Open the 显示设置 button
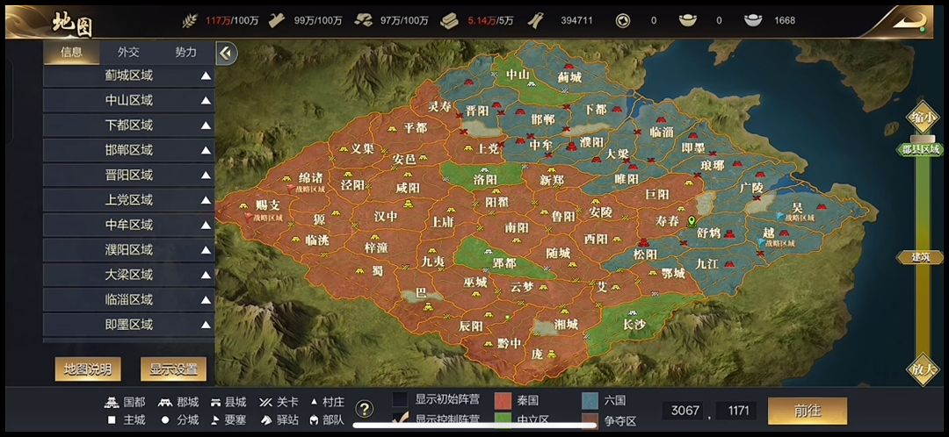Screen dimensions: 949x437 coord(174,369)
